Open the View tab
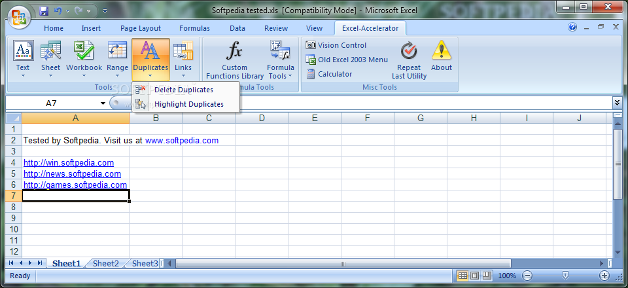 (314, 28)
